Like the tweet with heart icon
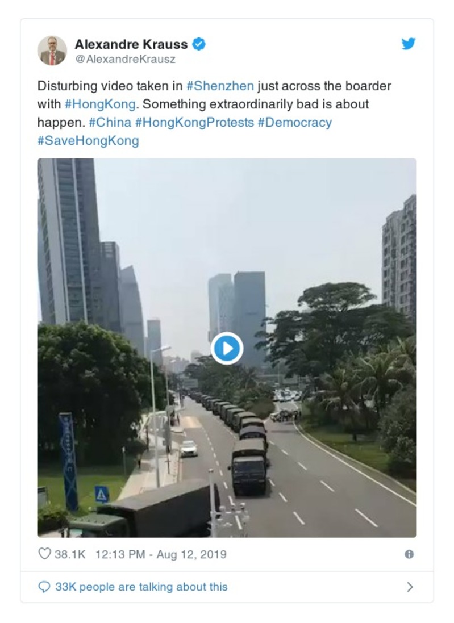Viewport: 454px width, 623px height. pos(44,554)
